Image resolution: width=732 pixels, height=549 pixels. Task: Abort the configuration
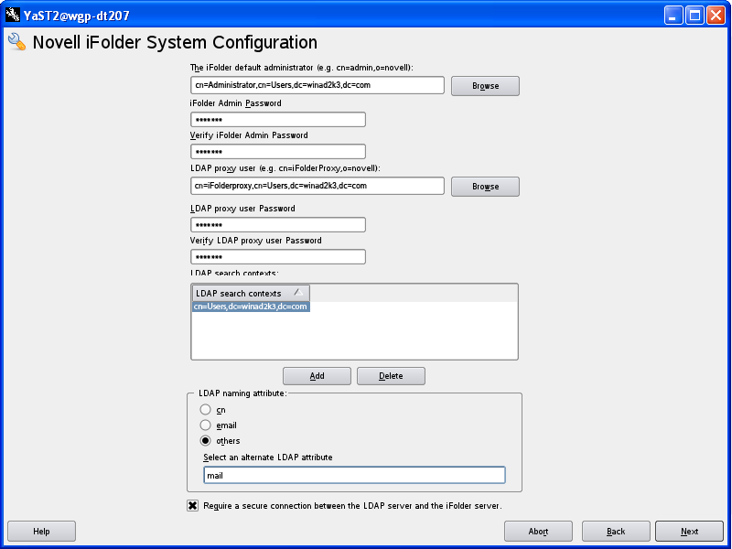coord(538,532)
